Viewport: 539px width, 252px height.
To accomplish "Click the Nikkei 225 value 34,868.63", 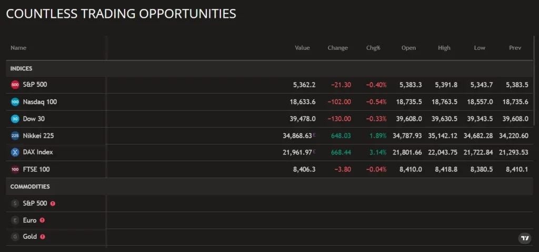I will (x=297, y=135).
